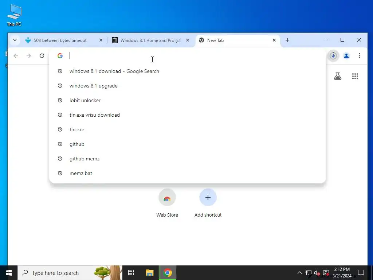Choose the tin.exe history suggestion
The width and height of the screenshot is (373, 280).
[188, 129]
